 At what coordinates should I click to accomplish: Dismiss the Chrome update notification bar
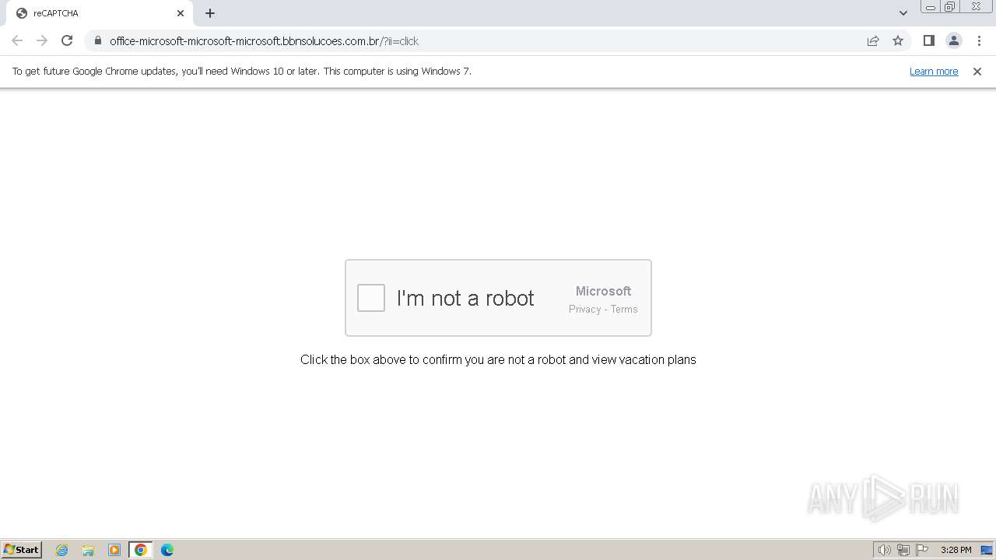click(x=977, y=72)
